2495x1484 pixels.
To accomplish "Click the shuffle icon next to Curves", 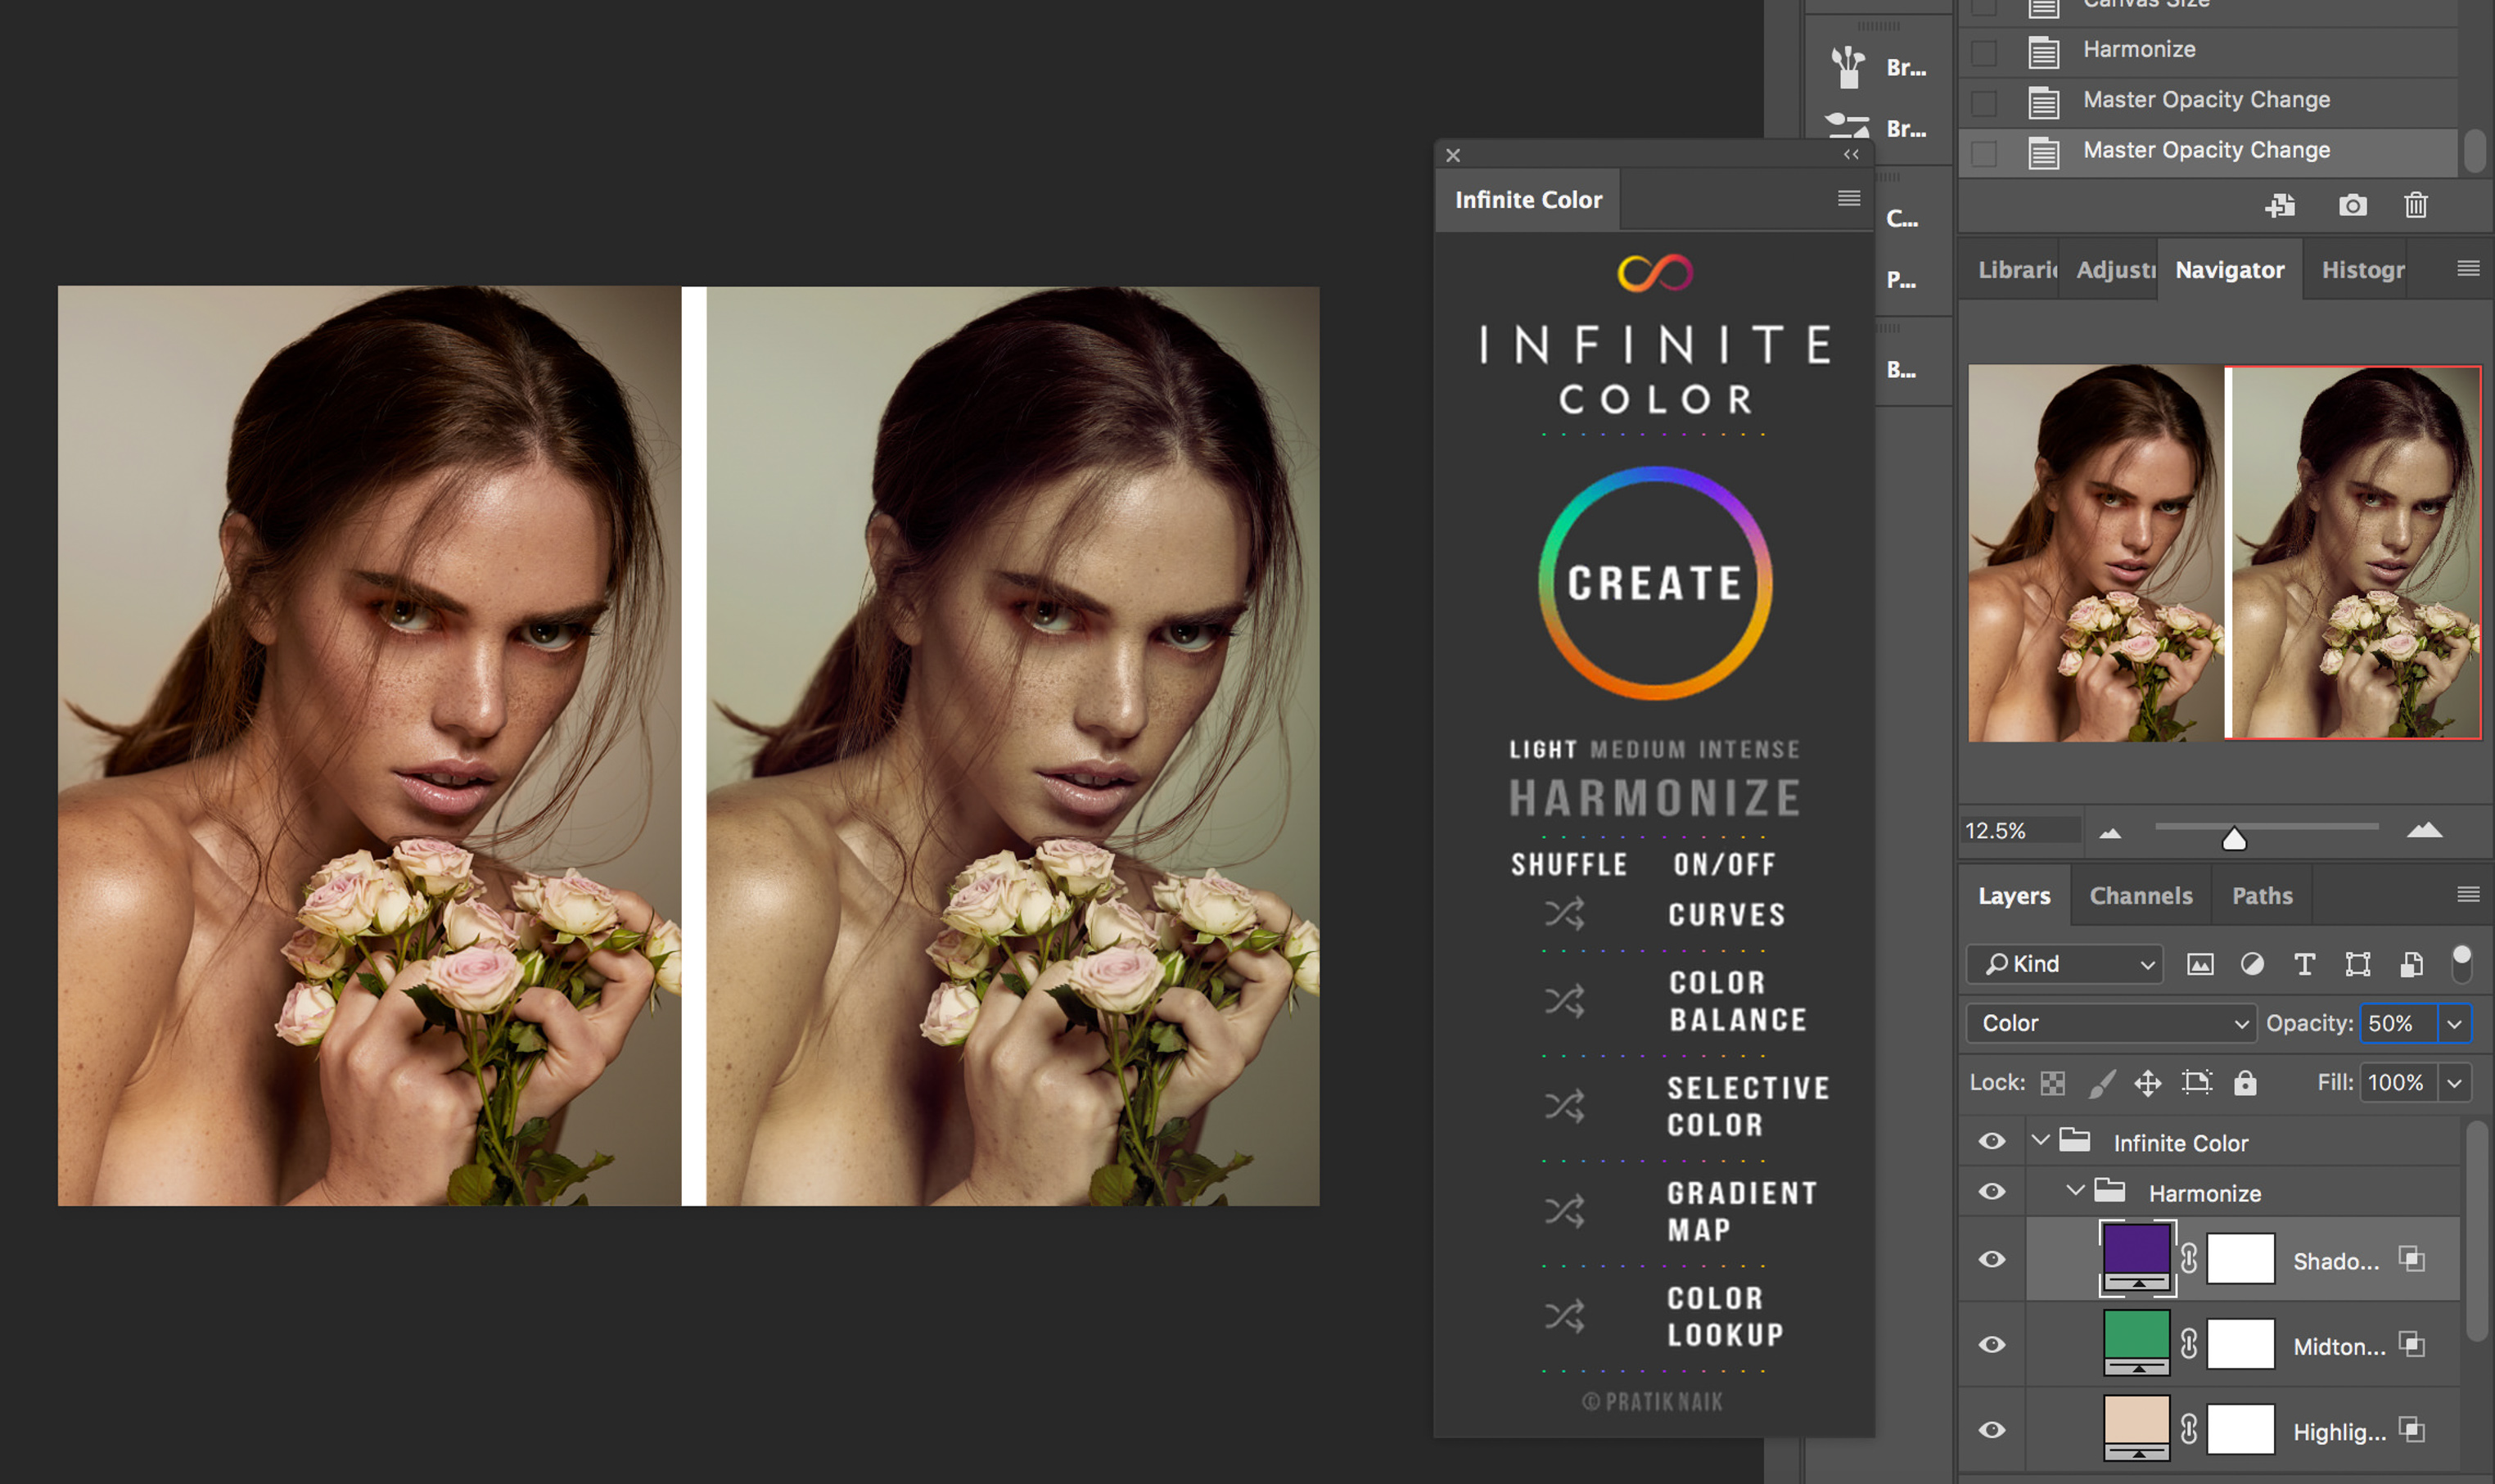I will [x=1564, y=913].
